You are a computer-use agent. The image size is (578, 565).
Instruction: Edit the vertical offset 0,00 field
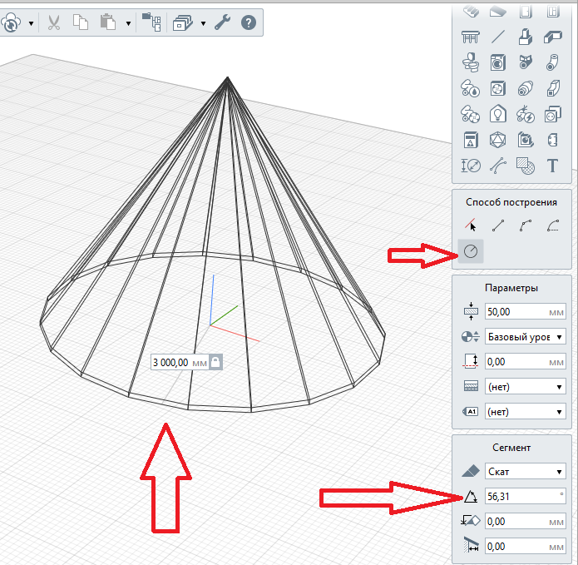pyautogui.click(x=526, y=362)
